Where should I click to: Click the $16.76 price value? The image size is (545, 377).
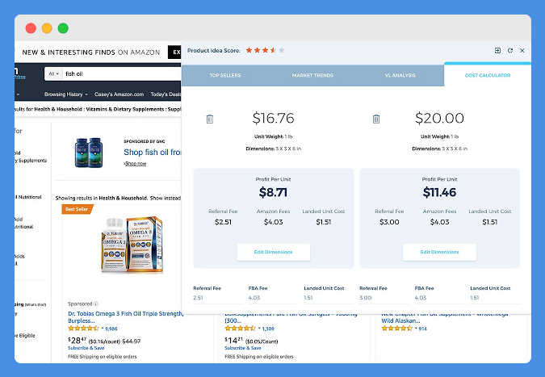(x=273, y=118)
